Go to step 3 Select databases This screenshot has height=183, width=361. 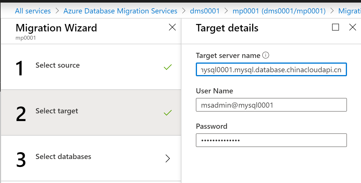tap(63, 157)
